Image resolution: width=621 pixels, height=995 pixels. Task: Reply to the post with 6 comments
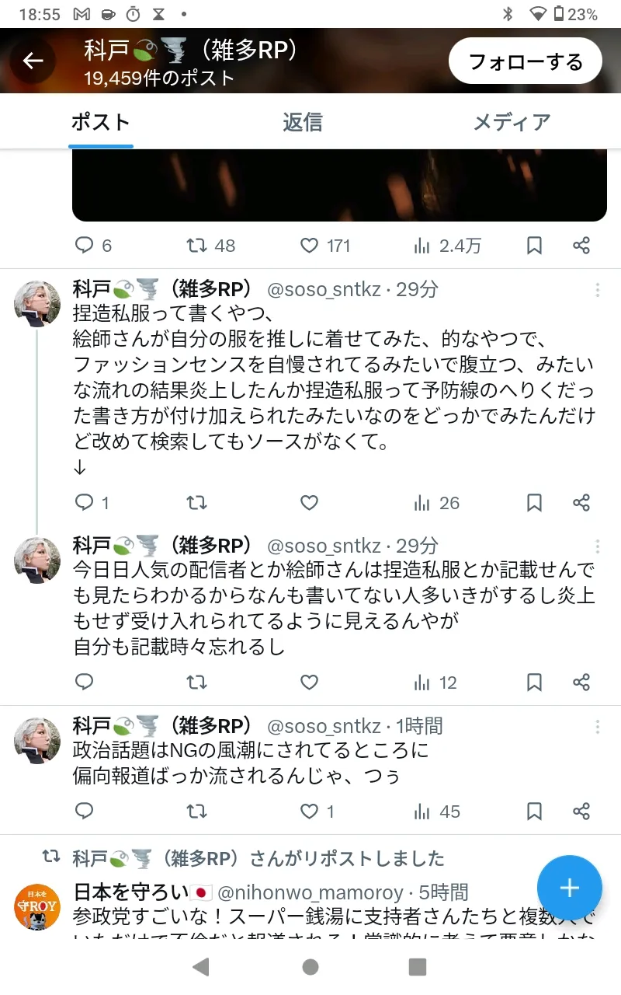(84, 246)
